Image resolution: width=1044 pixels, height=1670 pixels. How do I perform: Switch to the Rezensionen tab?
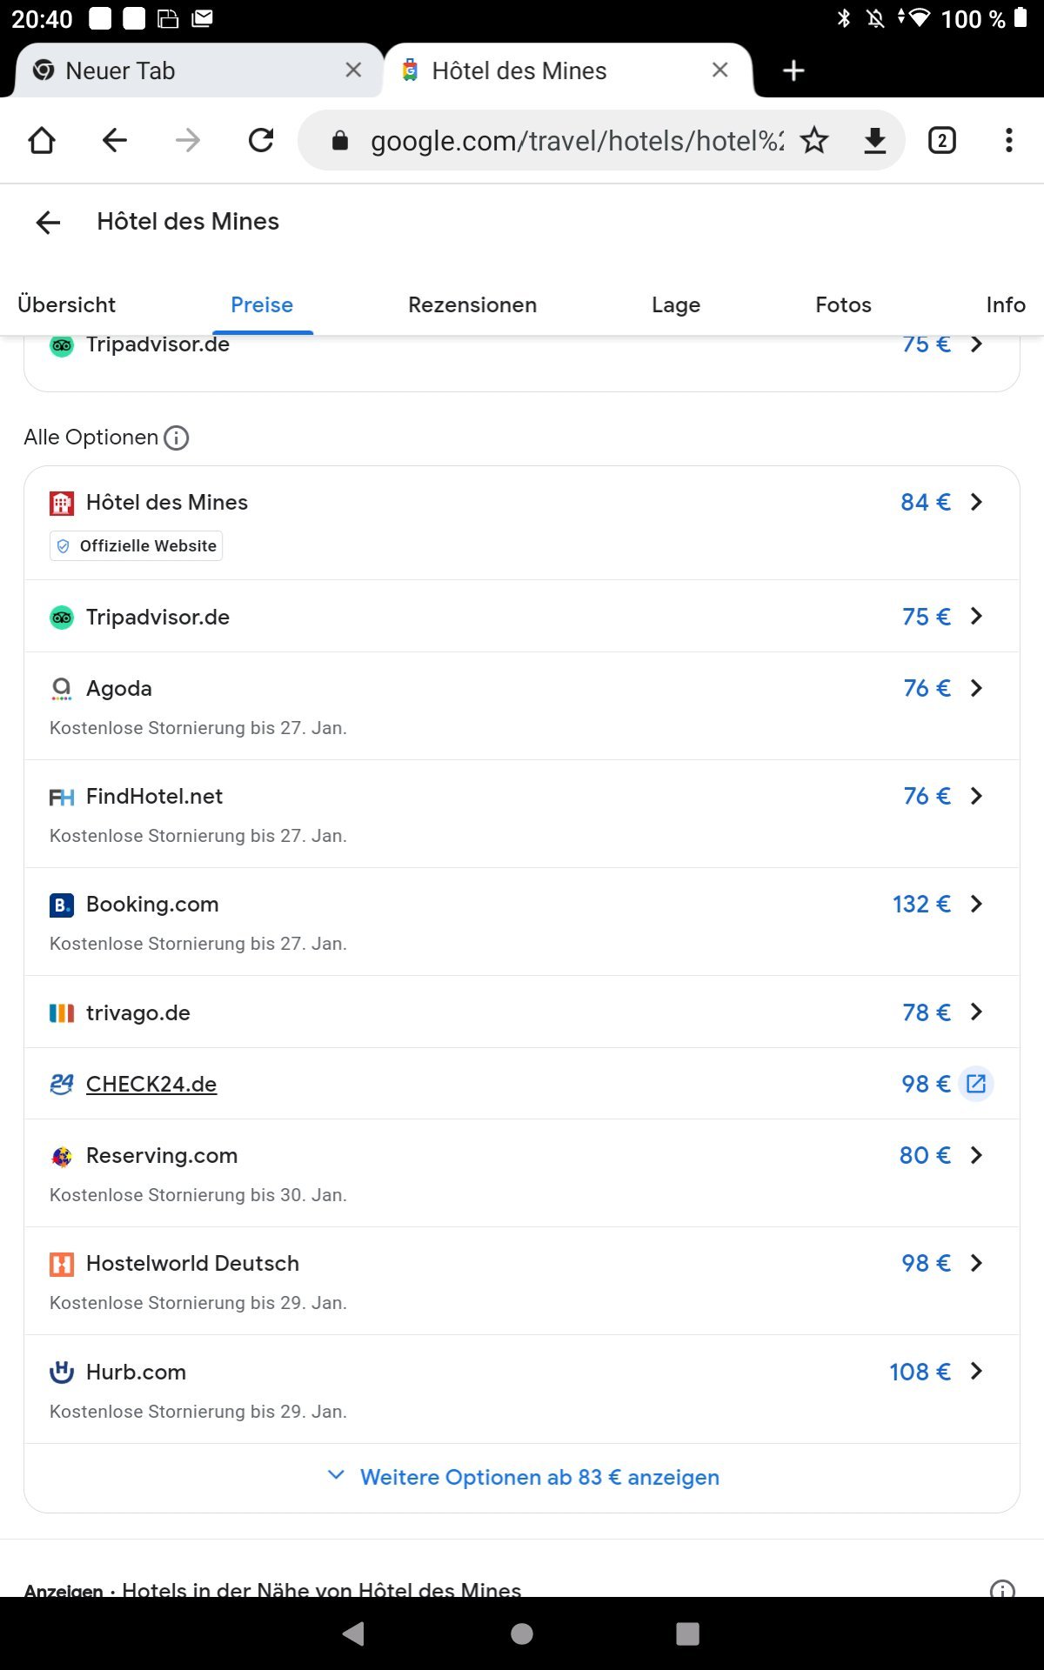coord(472,304)
